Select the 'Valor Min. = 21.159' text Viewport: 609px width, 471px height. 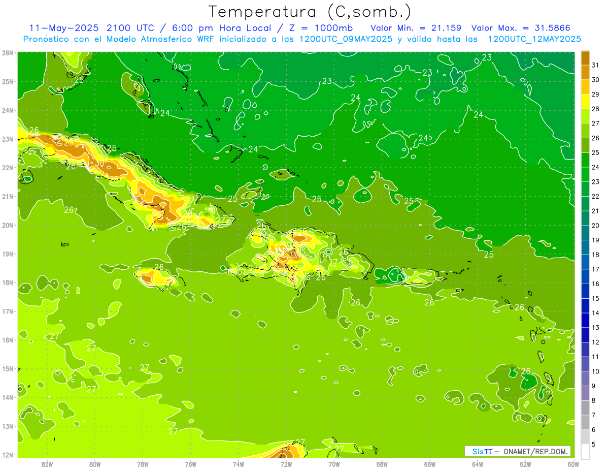click(417, 27)
